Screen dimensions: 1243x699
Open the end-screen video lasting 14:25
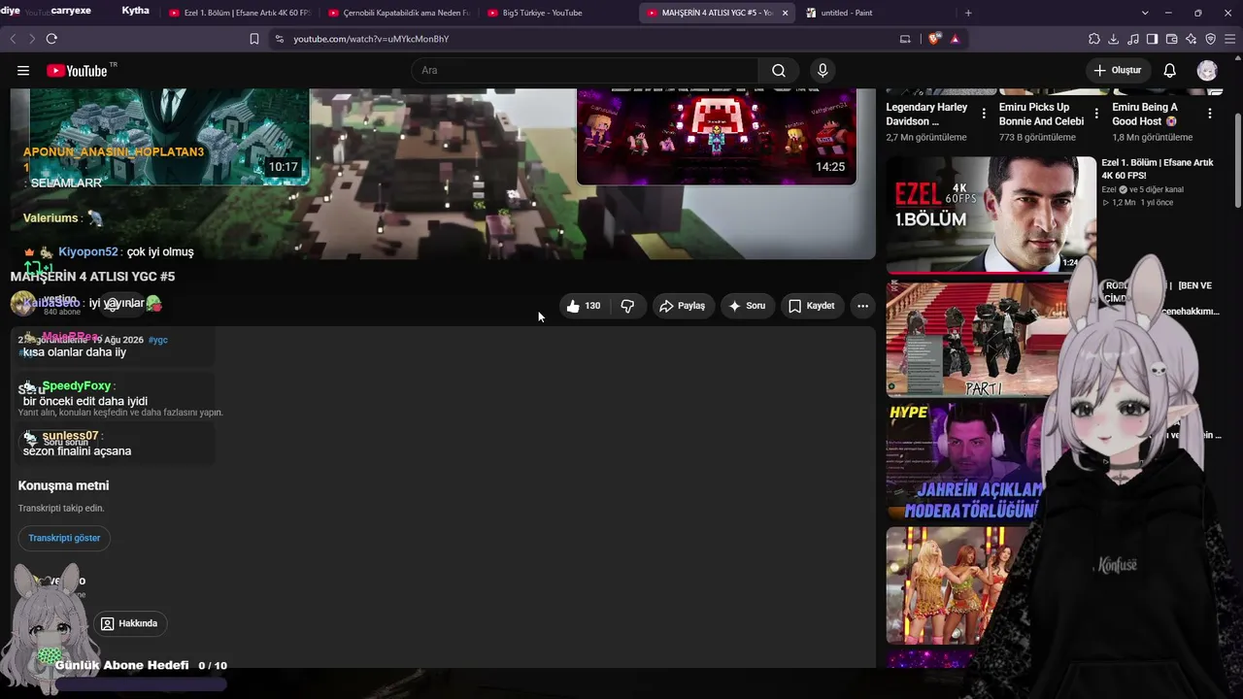point(717,136)
